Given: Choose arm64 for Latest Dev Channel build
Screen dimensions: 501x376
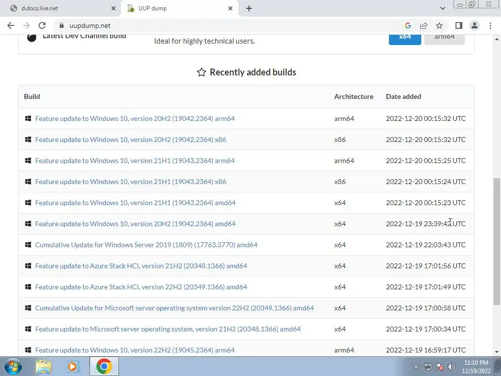Looking at the screenshot, I should 444,38.
